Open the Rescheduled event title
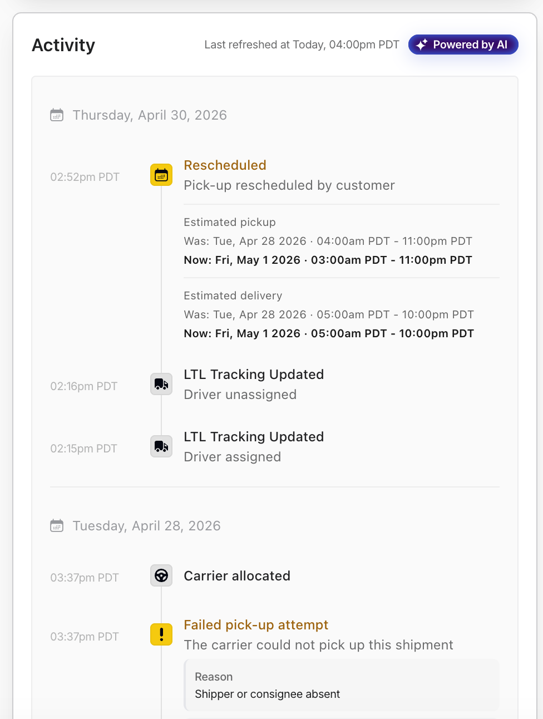This screenshot has height=719, width=543. (x=225, y=165)
